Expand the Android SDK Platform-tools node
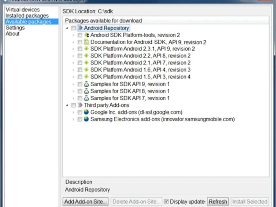Viewport: 276px width, 207px height. click(x=73, y=35)
